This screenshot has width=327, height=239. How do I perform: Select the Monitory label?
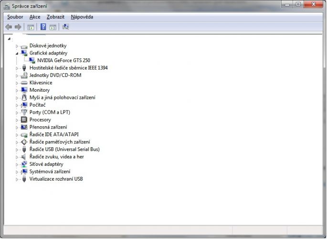(x=40, y=90)
